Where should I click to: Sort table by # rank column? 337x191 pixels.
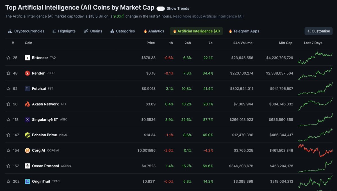(x=13, y=43)
